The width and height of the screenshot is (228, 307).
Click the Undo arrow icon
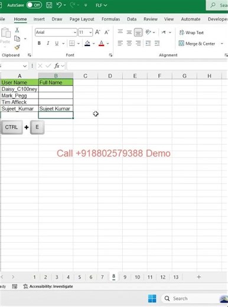59,5
